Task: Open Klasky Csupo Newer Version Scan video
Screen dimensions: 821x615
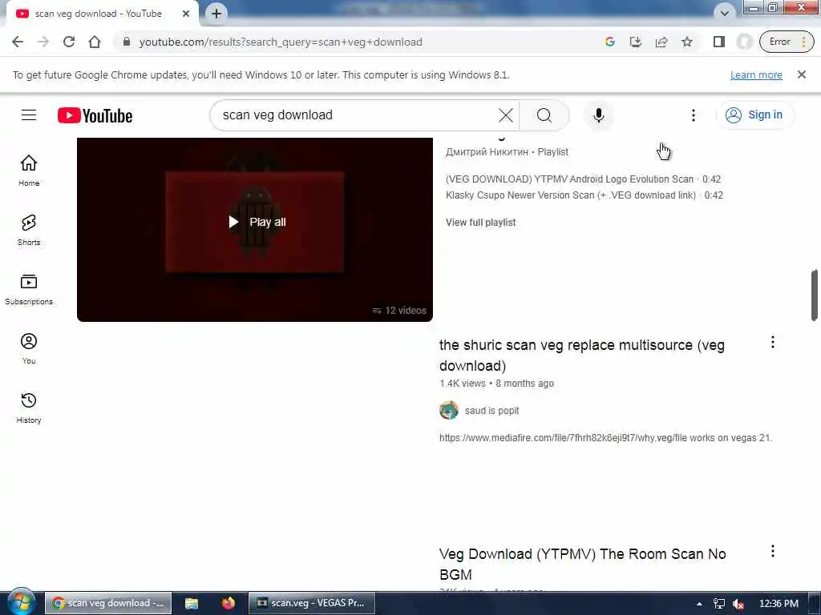Action: 571,195
